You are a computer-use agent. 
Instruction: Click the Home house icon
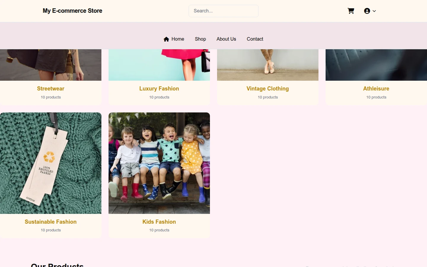pyautogui.click(x=166, y=39)
